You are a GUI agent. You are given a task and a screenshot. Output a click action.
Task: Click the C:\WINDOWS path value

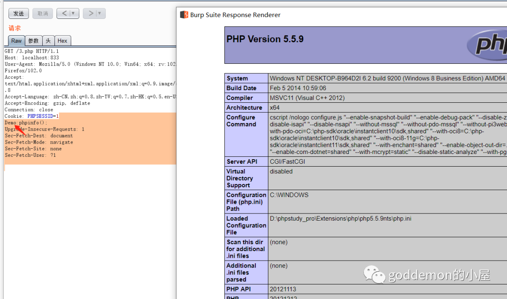click(289, 195)
